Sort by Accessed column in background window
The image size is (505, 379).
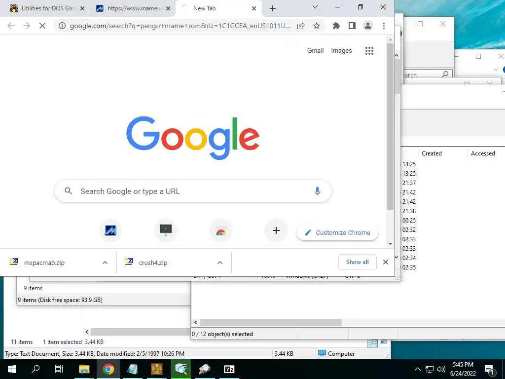pyautogui.click(x=483, y=153)
